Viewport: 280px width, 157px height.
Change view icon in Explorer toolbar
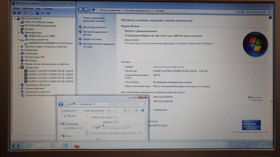[125, 110]
